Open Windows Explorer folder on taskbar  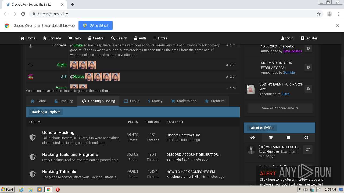30,190
